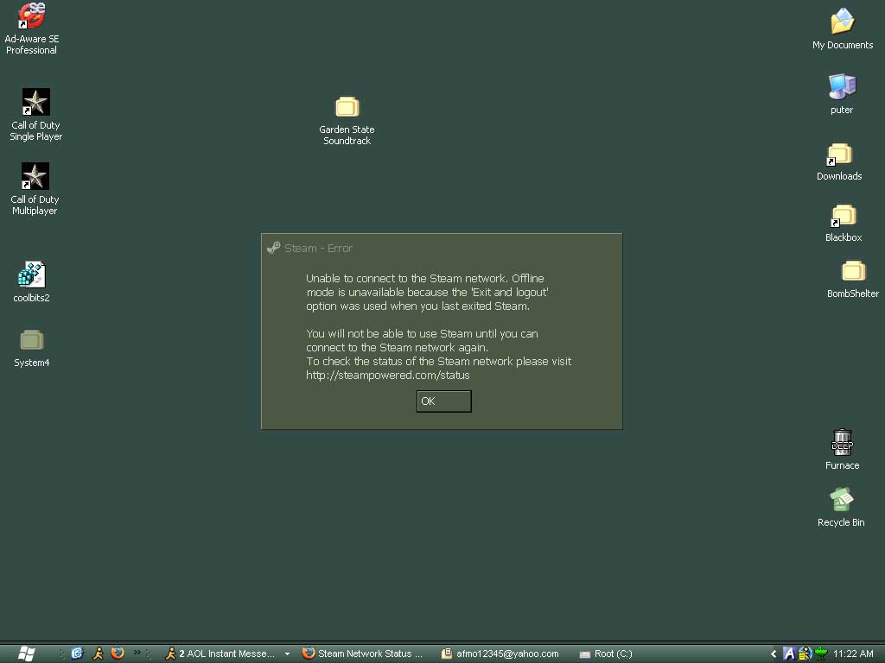Click OK in the Steam error dialog
This screenshot has height=663, width=885.
443,401
